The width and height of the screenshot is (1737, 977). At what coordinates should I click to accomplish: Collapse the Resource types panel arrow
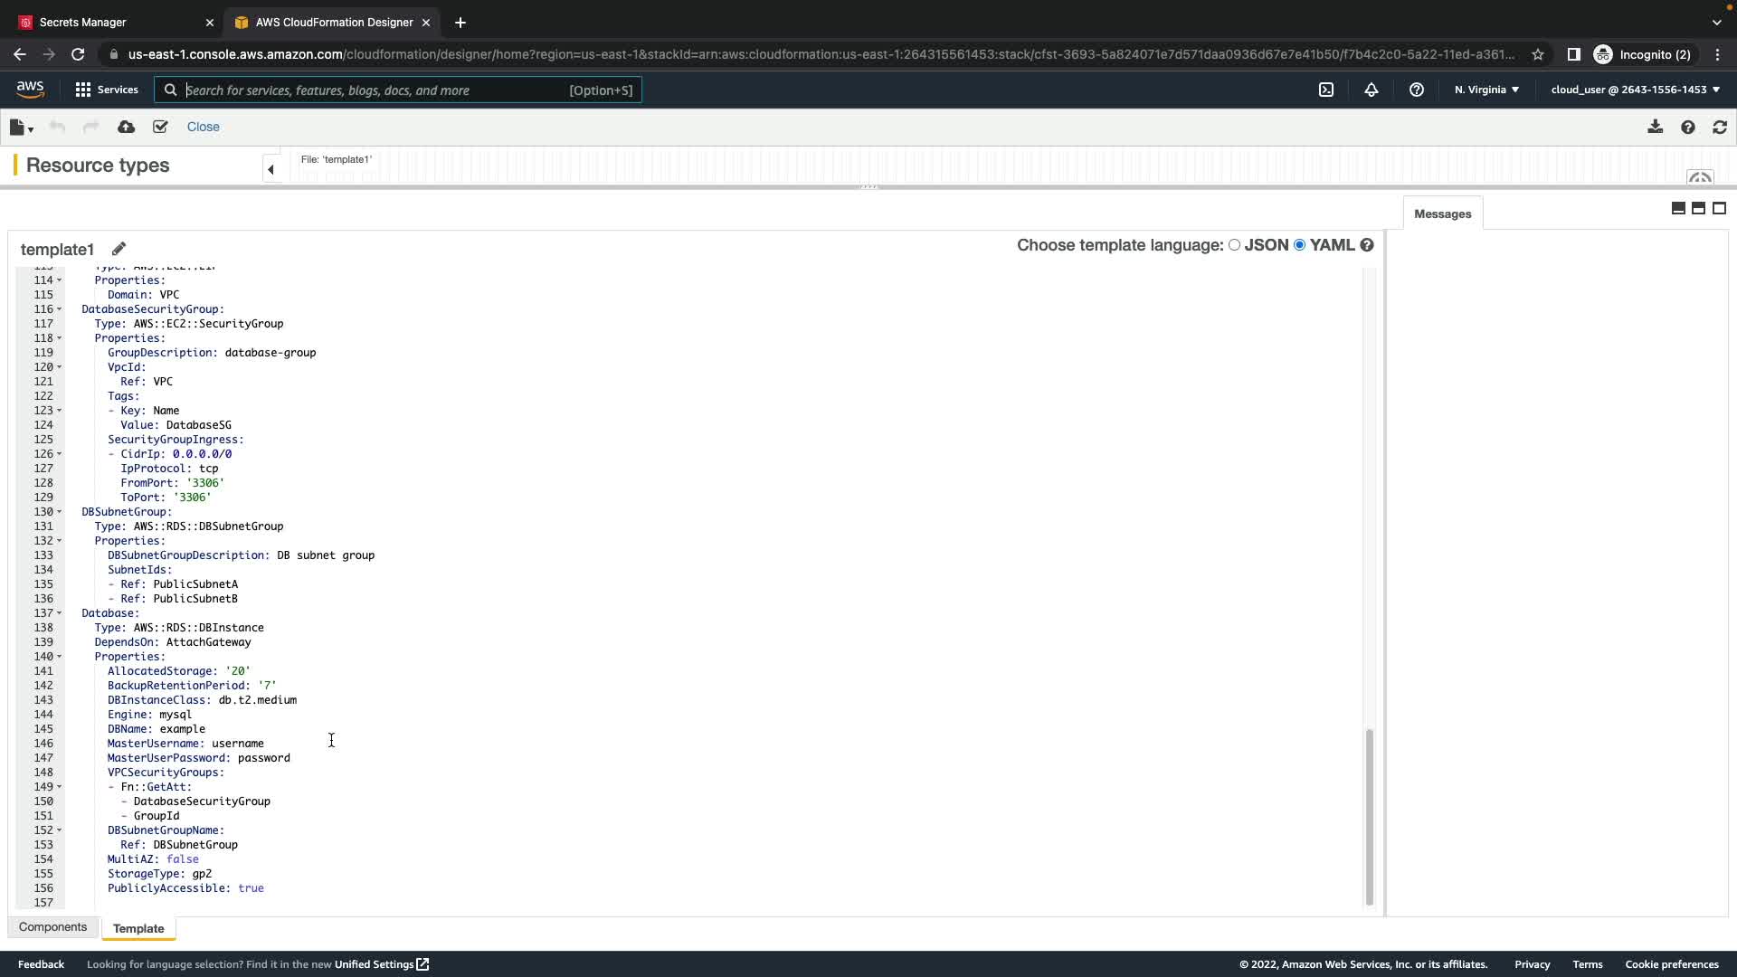(x=271, y=169)
